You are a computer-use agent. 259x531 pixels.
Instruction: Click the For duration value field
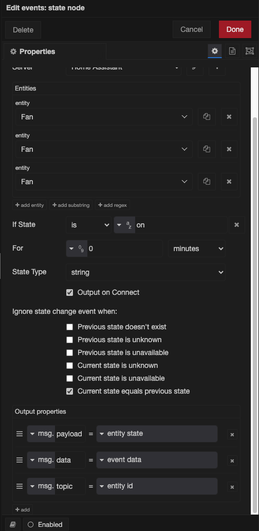point(125,249)
